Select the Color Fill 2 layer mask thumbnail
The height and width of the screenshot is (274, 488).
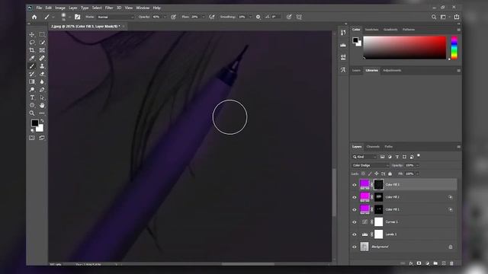click(378, 197)
